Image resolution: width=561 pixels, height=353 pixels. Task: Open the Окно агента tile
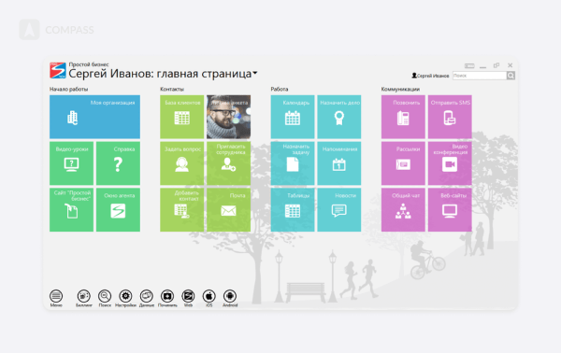click(118, 210)
